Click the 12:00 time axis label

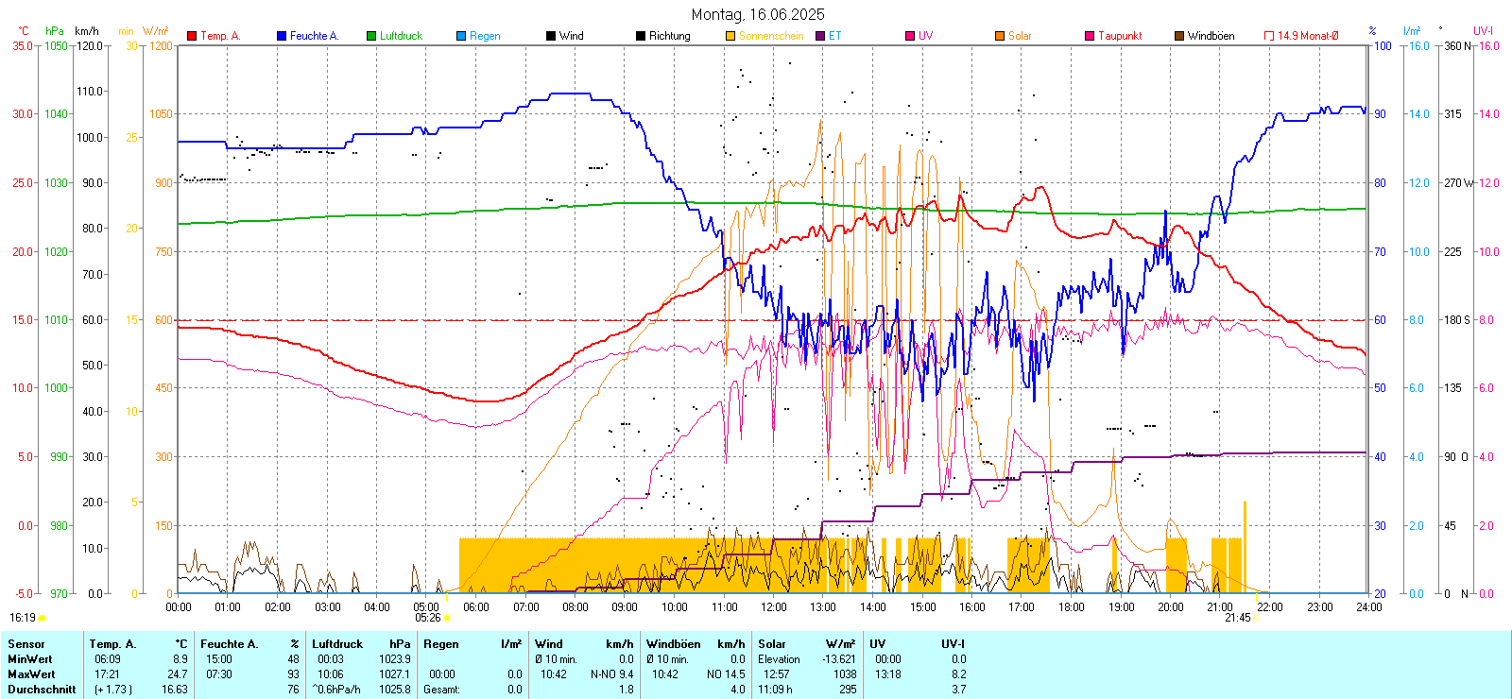click(773, 607)
